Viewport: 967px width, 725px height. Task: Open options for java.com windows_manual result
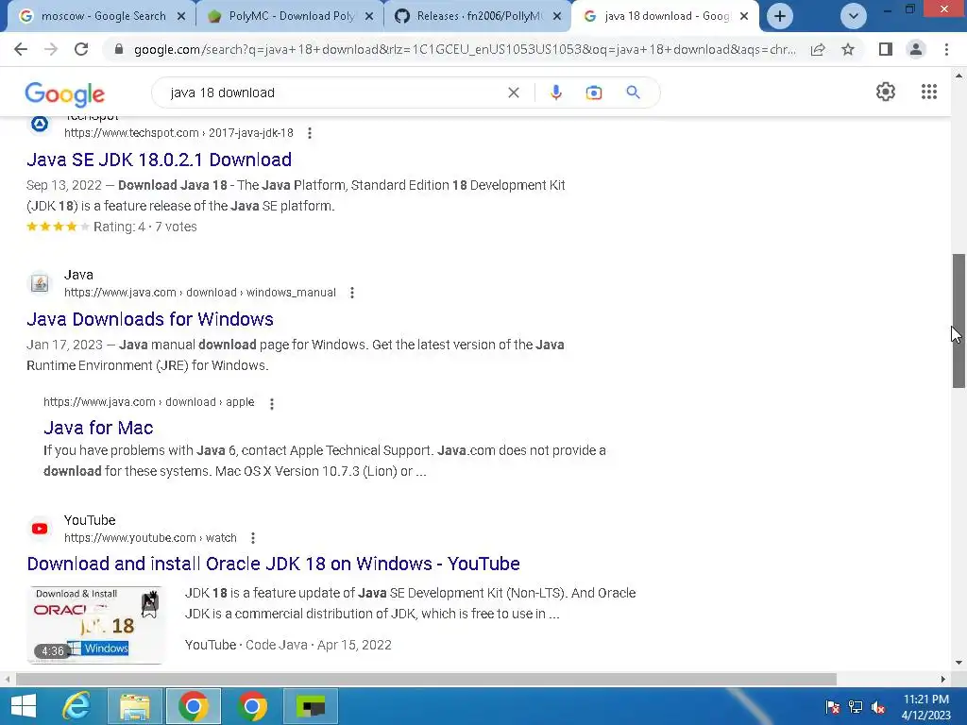click(x=352, y=293)
